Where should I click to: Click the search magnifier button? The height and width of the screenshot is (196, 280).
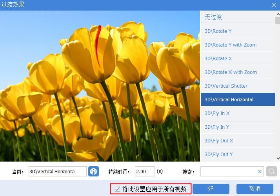[x=271, y=171]
